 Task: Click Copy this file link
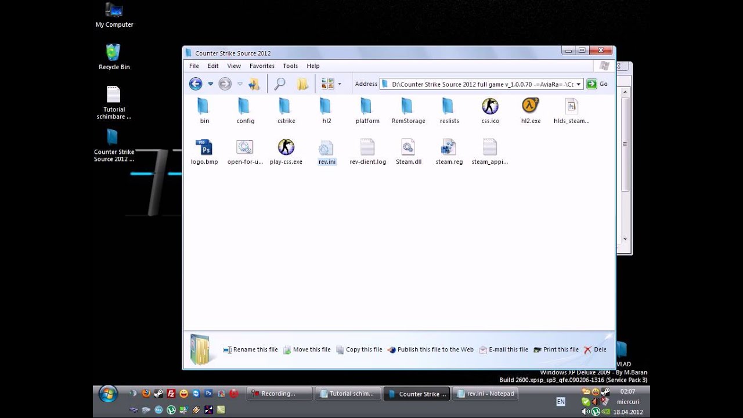pos(359,349)
